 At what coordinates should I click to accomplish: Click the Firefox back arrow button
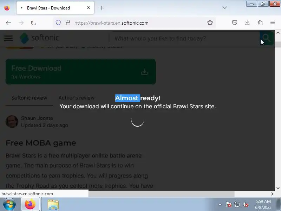pyautogui.click(x=8, y=23)
